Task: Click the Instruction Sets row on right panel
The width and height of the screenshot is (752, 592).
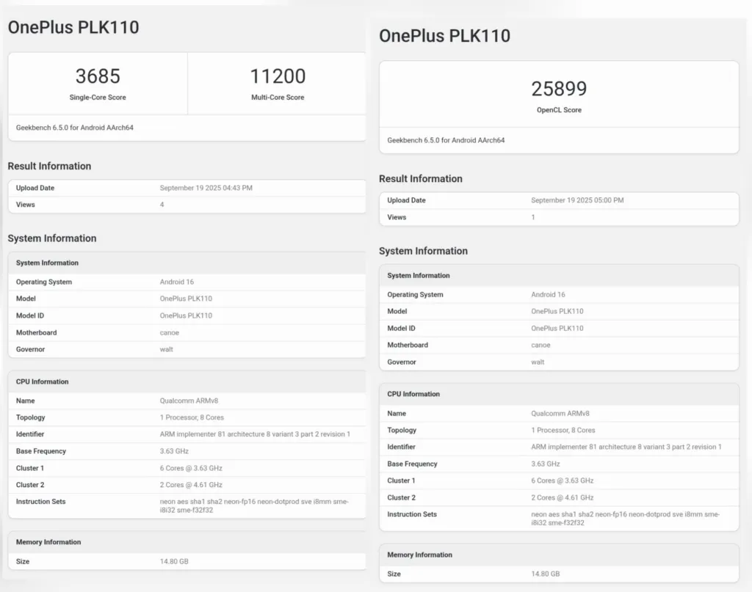Action: click(x=558, y=519)
